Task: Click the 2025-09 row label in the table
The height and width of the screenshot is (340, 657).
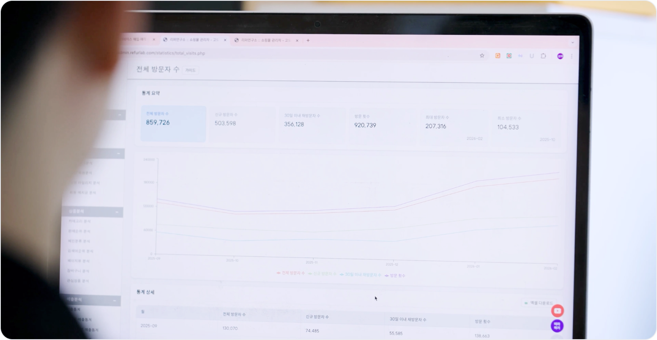Action: 149,326
